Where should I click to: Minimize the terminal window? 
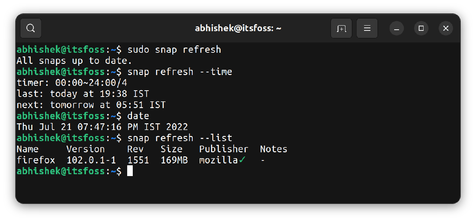[397, 28]
